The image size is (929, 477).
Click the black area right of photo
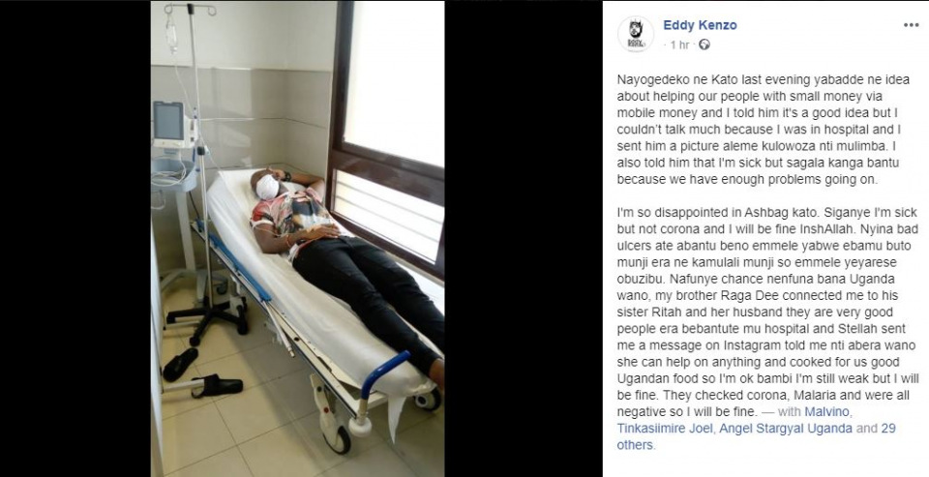pyautogui.click(x=524, y=238)
